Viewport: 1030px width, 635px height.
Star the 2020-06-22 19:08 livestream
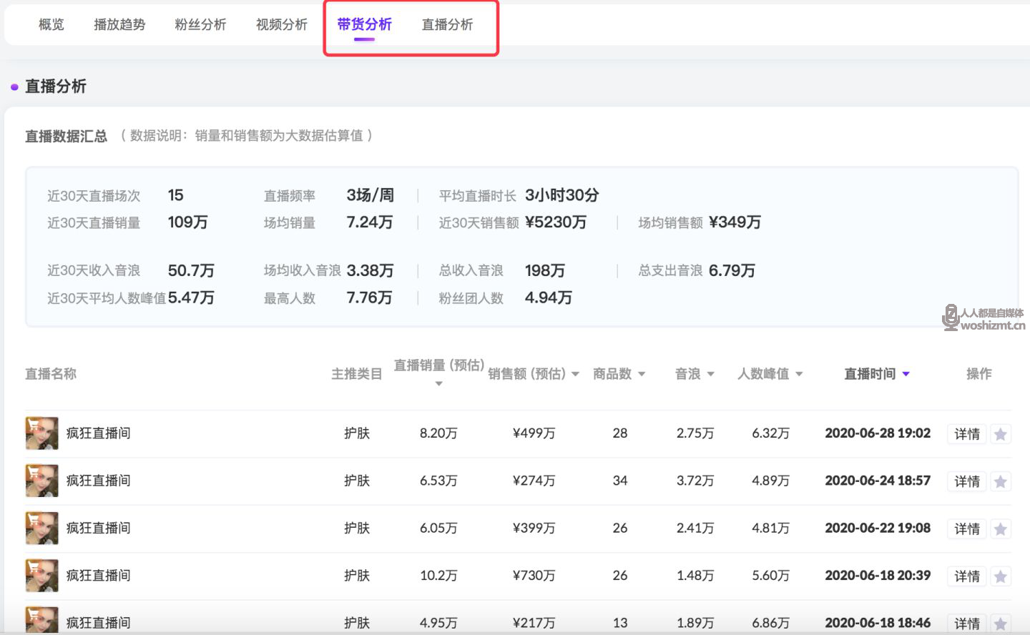(x=1001, y=528)
